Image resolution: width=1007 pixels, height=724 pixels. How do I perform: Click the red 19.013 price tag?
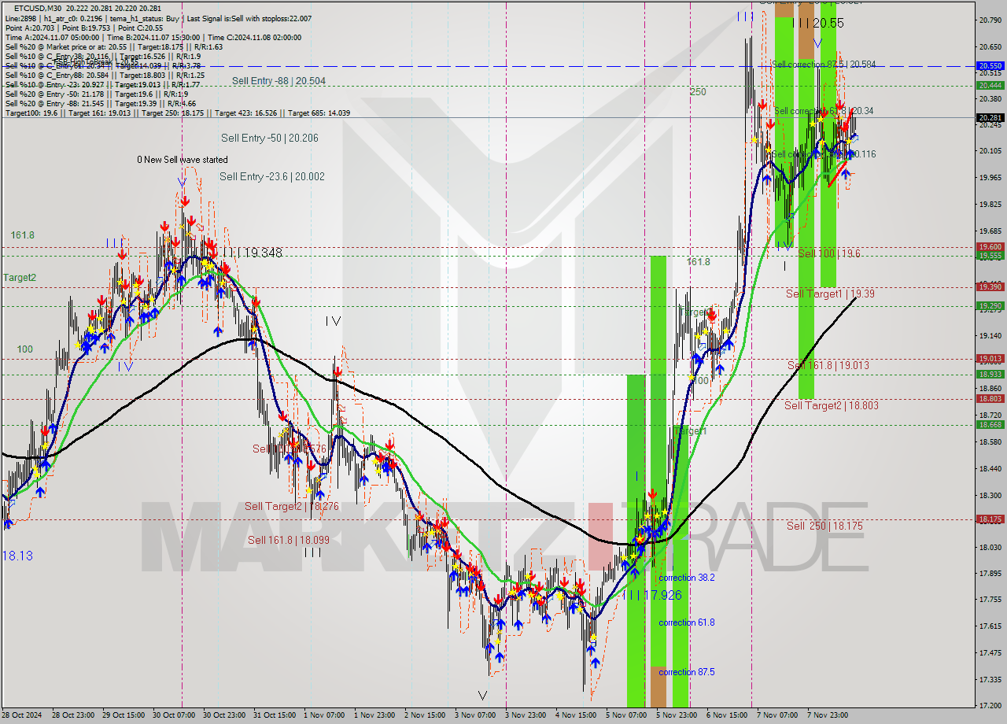990,359
